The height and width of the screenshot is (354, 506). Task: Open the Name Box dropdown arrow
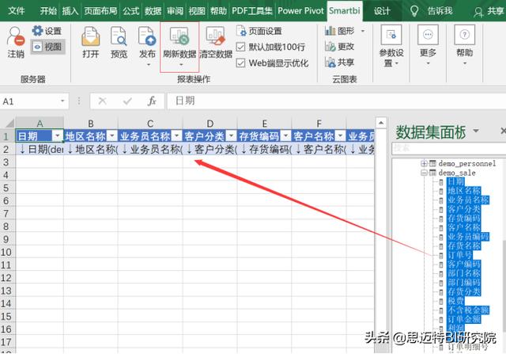point(62,101)
